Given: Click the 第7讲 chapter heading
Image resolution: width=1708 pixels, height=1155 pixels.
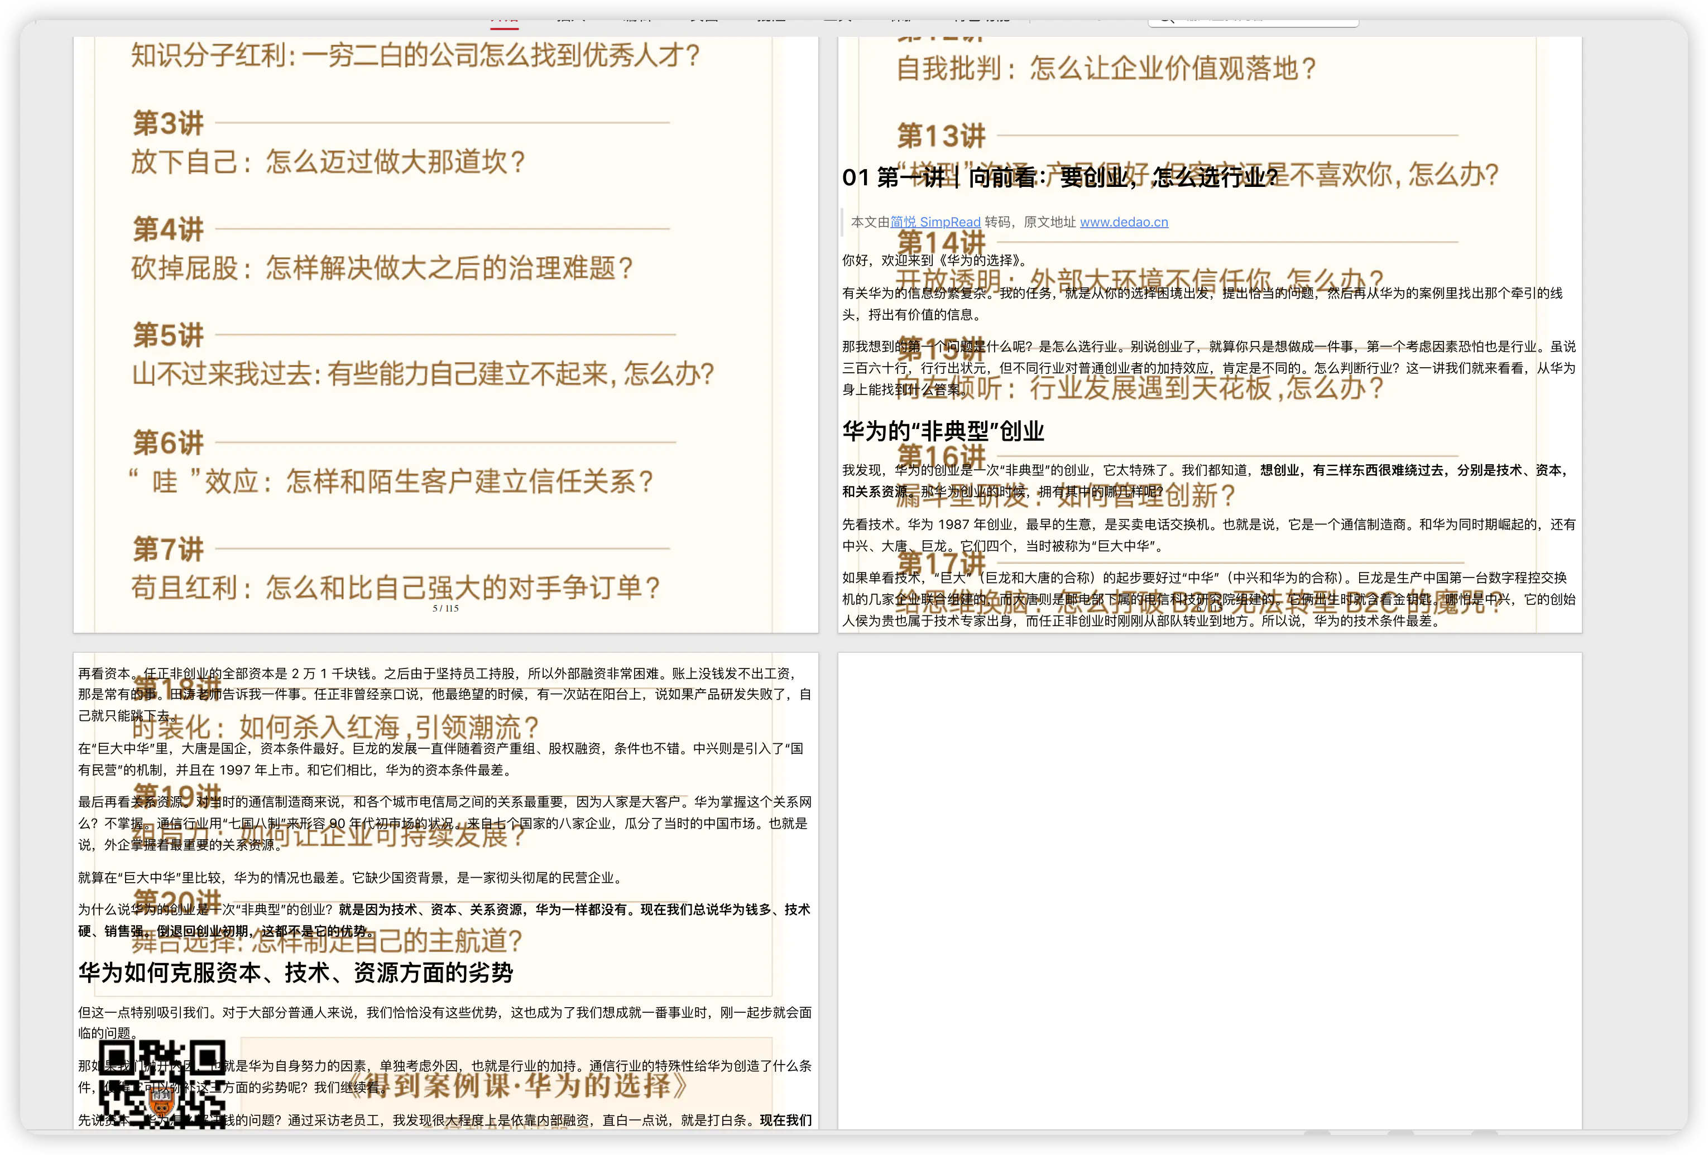Looking at the screenshot, I should pyautogui.click(x=169, y=549).
